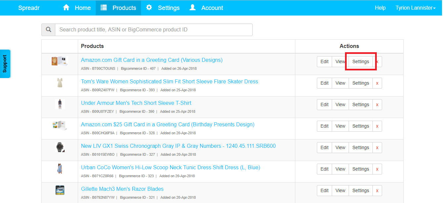Screen dimensions: 443x203
Task: Edit Under Armour Tech T-Shirt
Action: click(324, 104)
